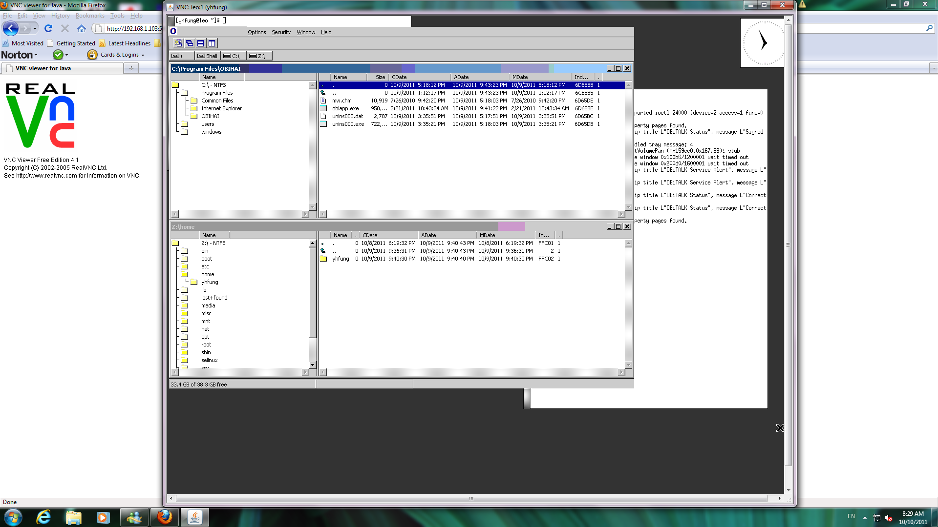Open the Norton dropdown menu
Viewport: 938px width, 527px height.
19,55
